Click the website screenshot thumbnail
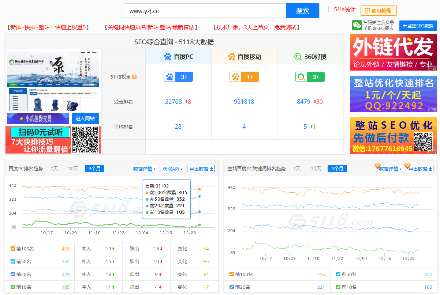 pyautogui.click(x=53, y=81)
